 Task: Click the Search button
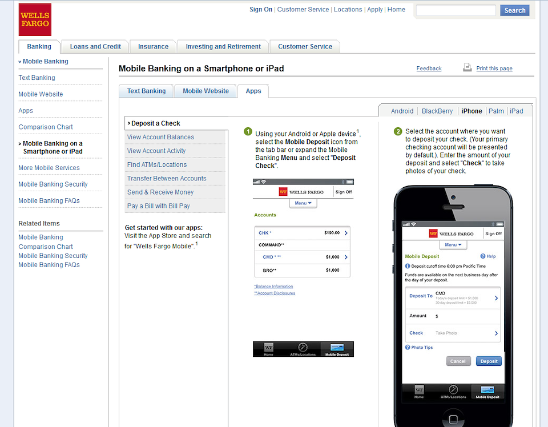tap(515, 10)
